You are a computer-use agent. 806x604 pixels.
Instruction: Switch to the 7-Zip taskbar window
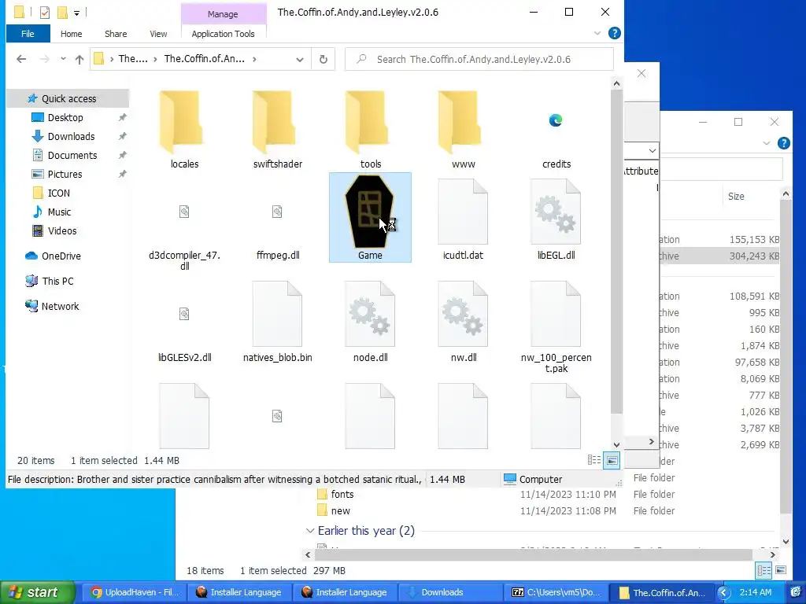(x=556, y=592)
